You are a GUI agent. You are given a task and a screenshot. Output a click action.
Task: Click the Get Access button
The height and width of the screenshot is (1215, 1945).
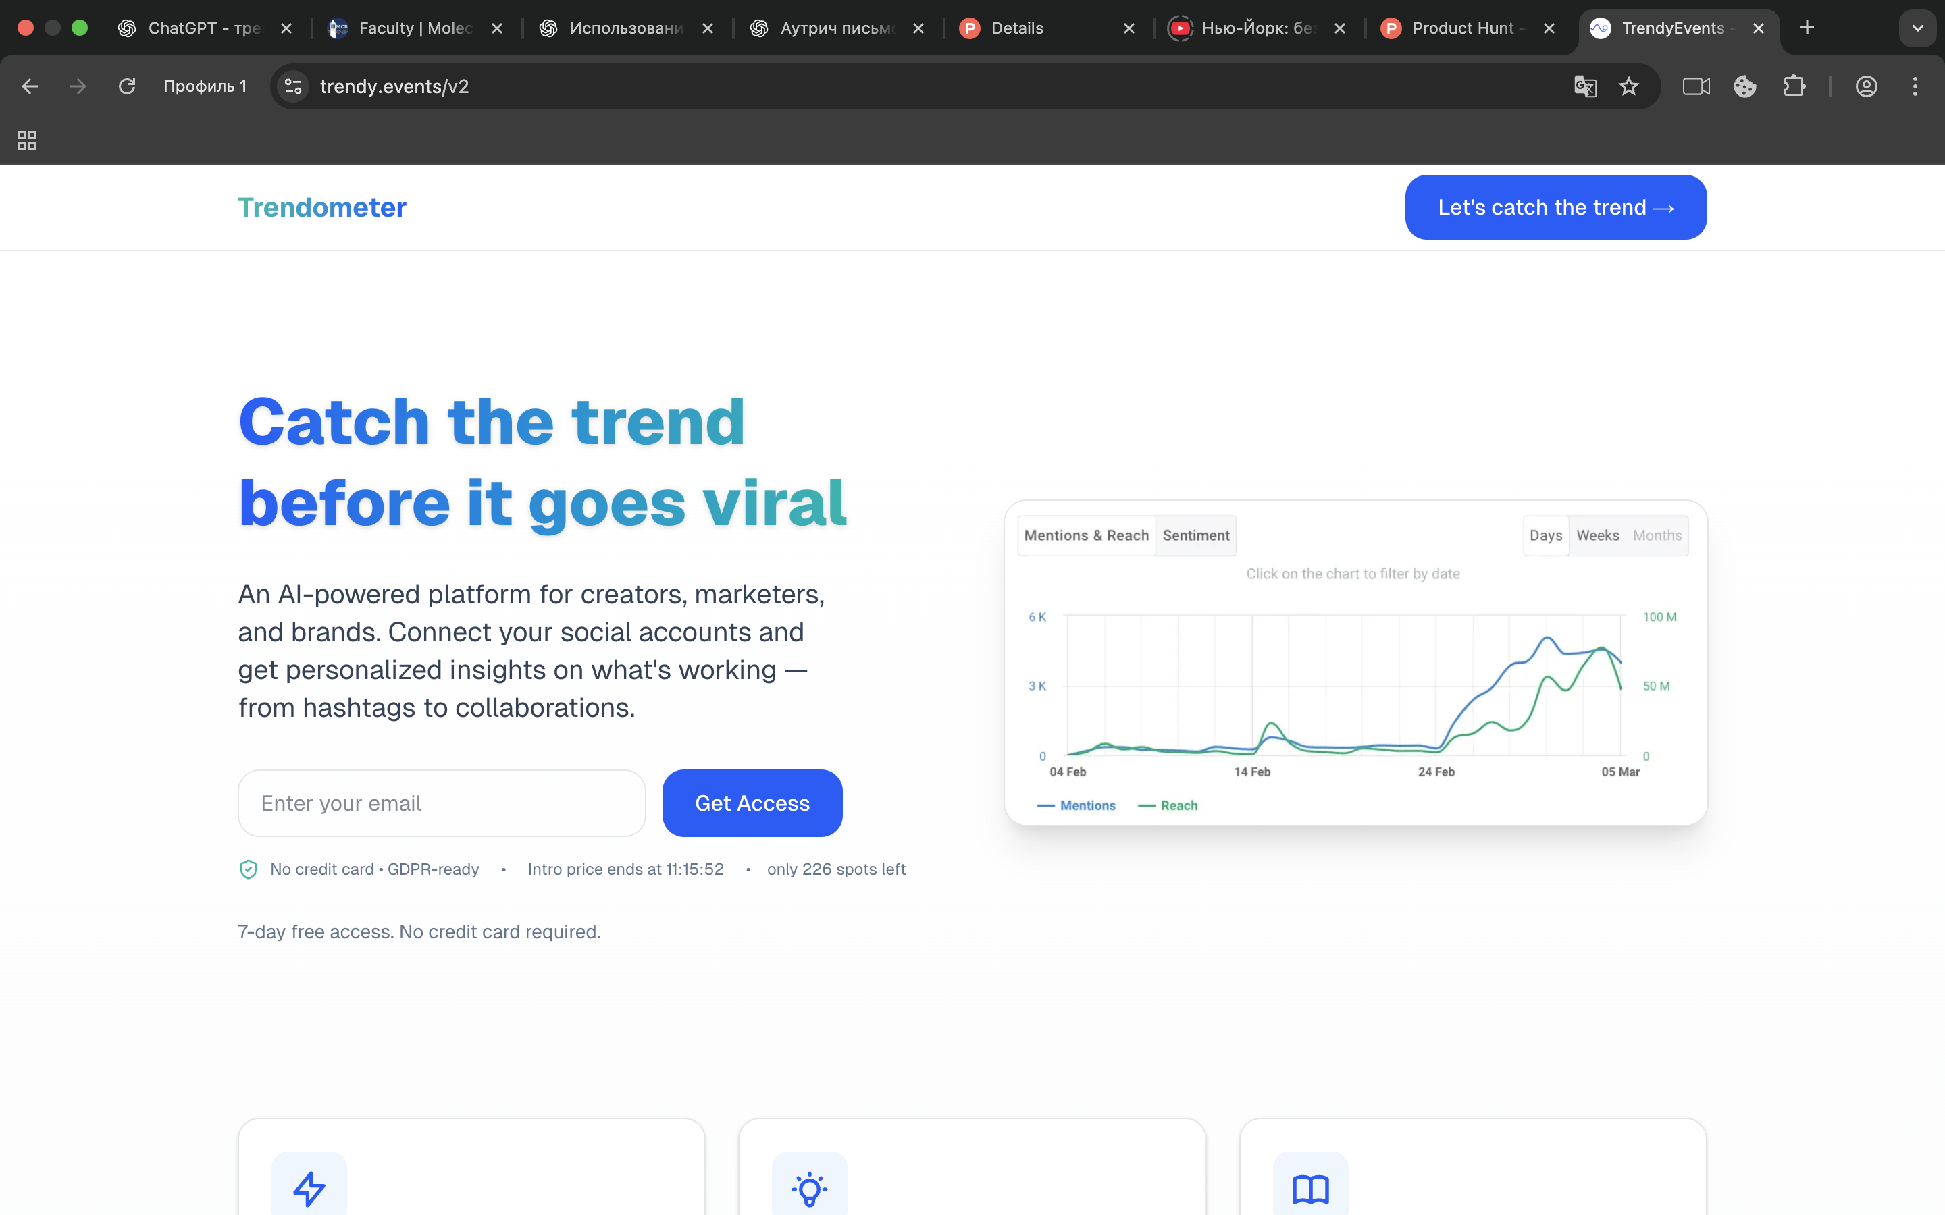752,803
